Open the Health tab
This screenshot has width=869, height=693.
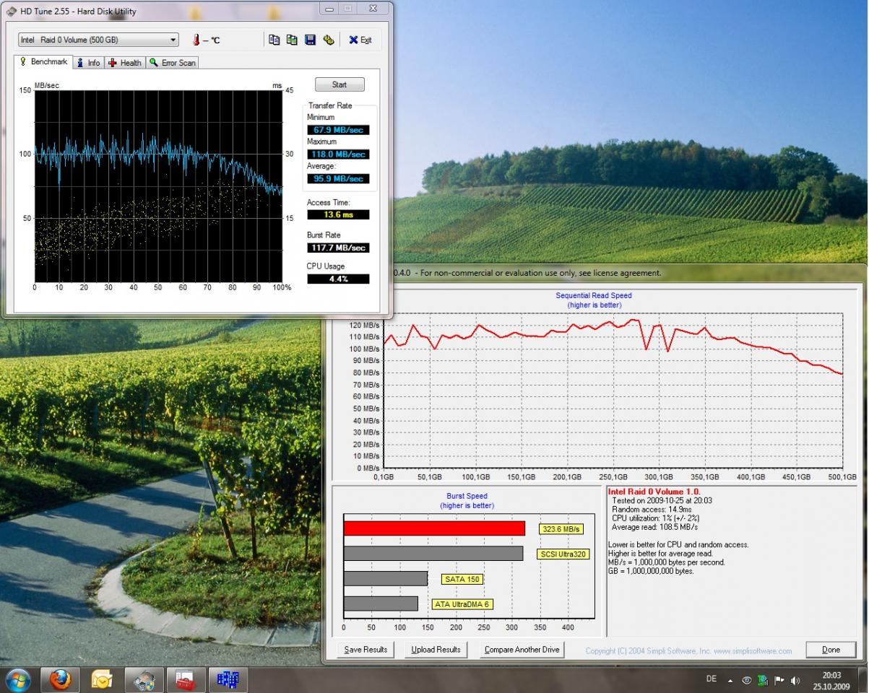tap(125, 63)
